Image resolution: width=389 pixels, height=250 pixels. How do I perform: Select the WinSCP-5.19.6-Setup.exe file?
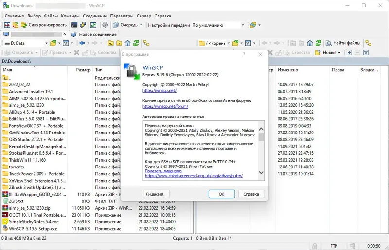tap(33, 229)
